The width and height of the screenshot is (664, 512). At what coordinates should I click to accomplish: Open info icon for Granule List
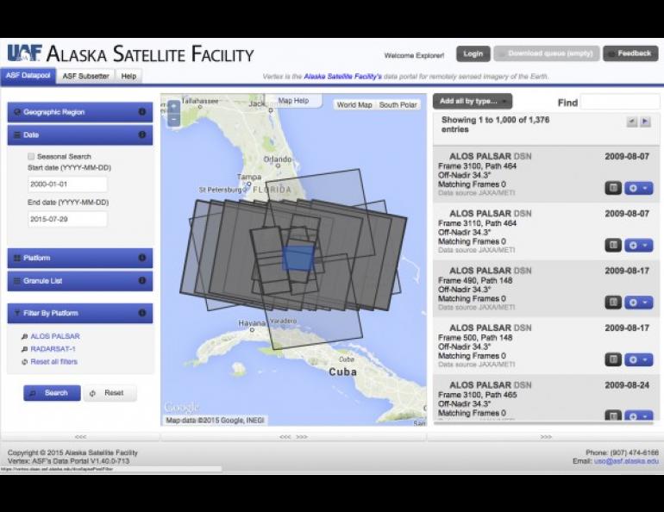(x=142, y=280)
